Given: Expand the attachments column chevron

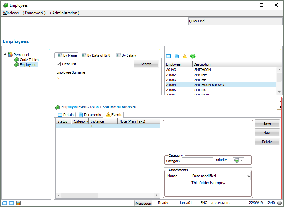Looking at the screenshot, I should pos(249,176).
